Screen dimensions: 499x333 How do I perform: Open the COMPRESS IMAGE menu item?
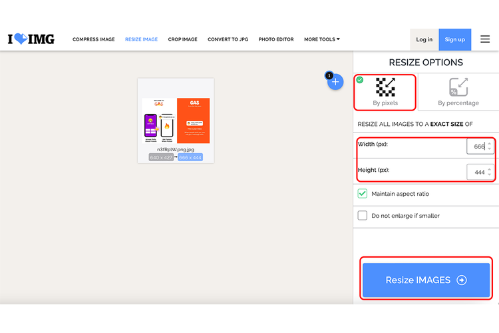[x=93, y=39]
